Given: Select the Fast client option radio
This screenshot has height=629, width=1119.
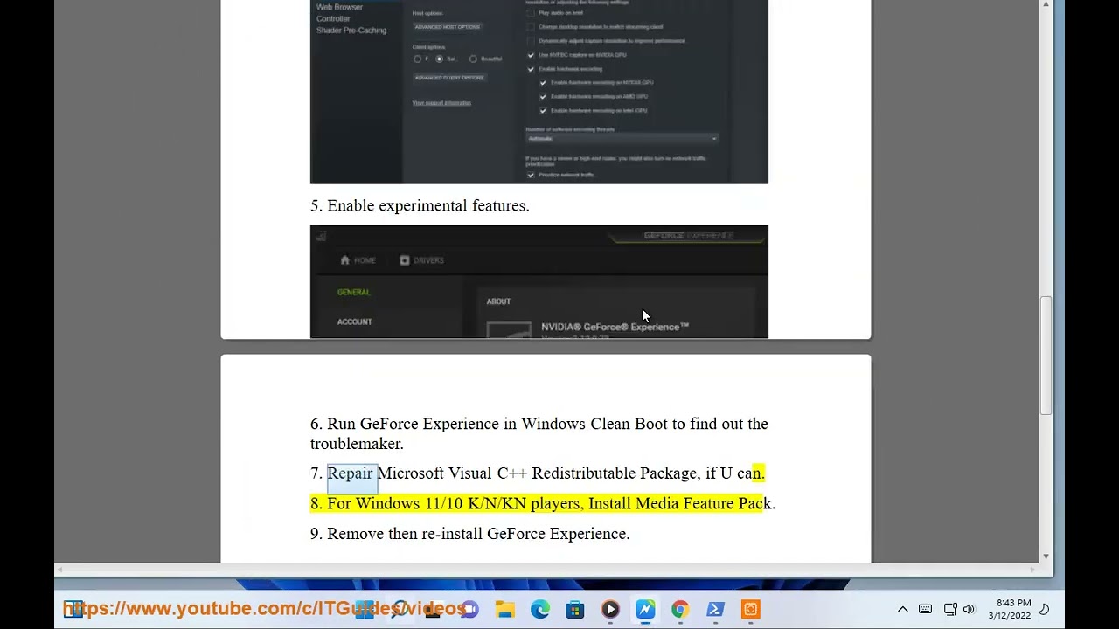Looking at the screenshot, I should tap(417, 59).
